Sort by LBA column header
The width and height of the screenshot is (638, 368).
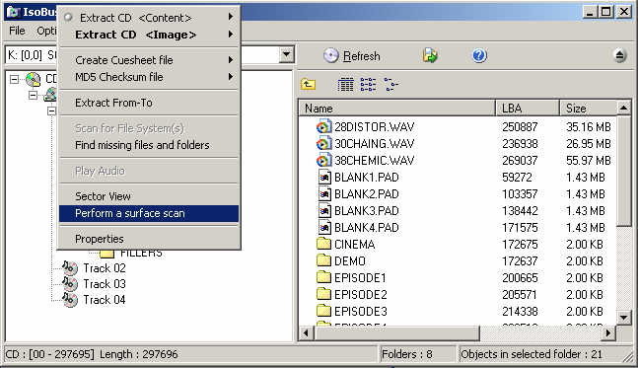528,109
